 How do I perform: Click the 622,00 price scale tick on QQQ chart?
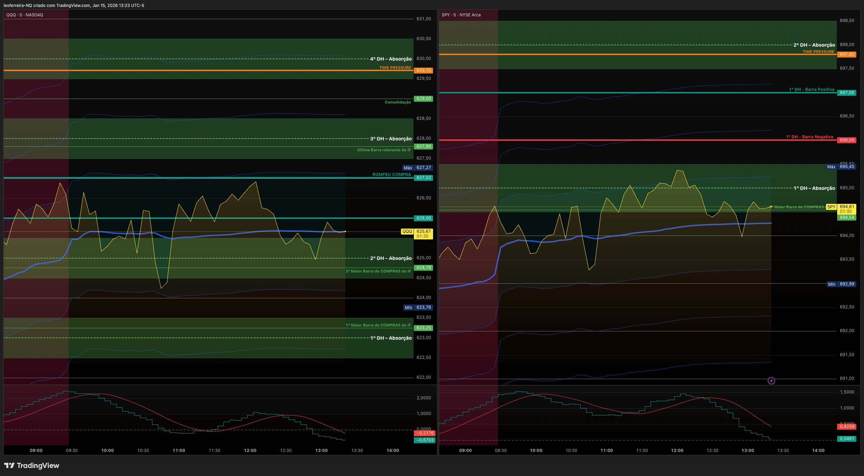[424, 377]
